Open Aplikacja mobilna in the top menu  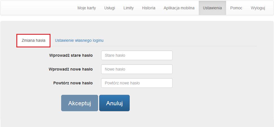(179, 8)
